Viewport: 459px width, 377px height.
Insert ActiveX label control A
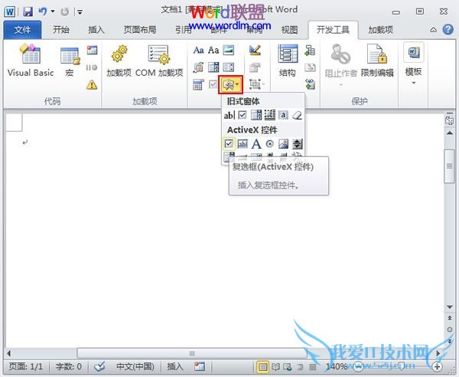(x=256, y=144)
